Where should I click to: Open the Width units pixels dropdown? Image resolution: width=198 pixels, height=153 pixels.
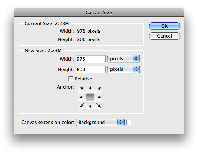(124, 59)
